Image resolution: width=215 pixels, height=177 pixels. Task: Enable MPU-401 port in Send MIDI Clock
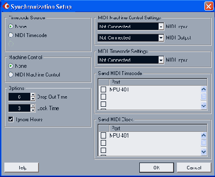pyautogui.click(x=103, y=136)
